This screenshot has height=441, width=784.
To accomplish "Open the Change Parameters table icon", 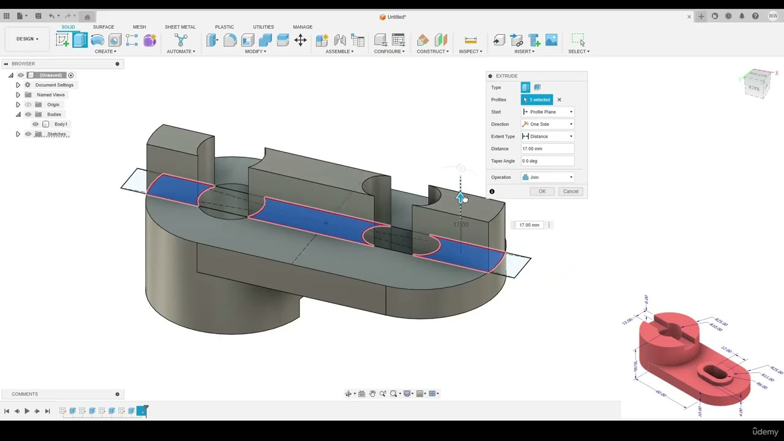I will click(398, 40).
